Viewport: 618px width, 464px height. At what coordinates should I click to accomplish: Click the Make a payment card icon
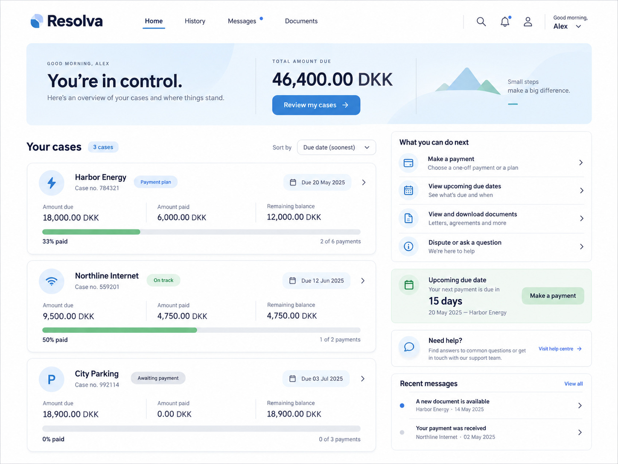(x=408, y=163)
